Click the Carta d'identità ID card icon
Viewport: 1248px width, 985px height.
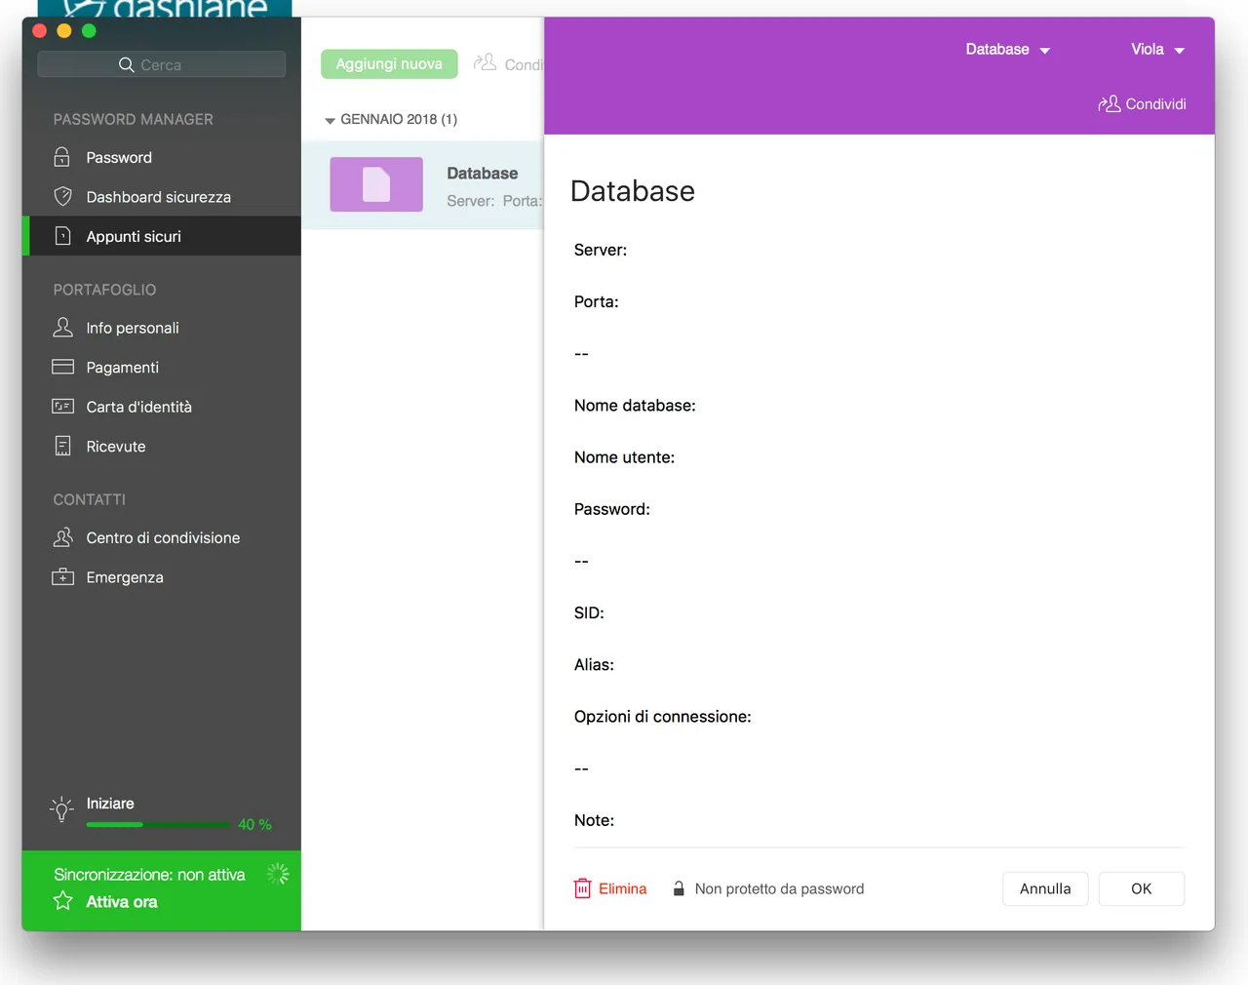62,406
